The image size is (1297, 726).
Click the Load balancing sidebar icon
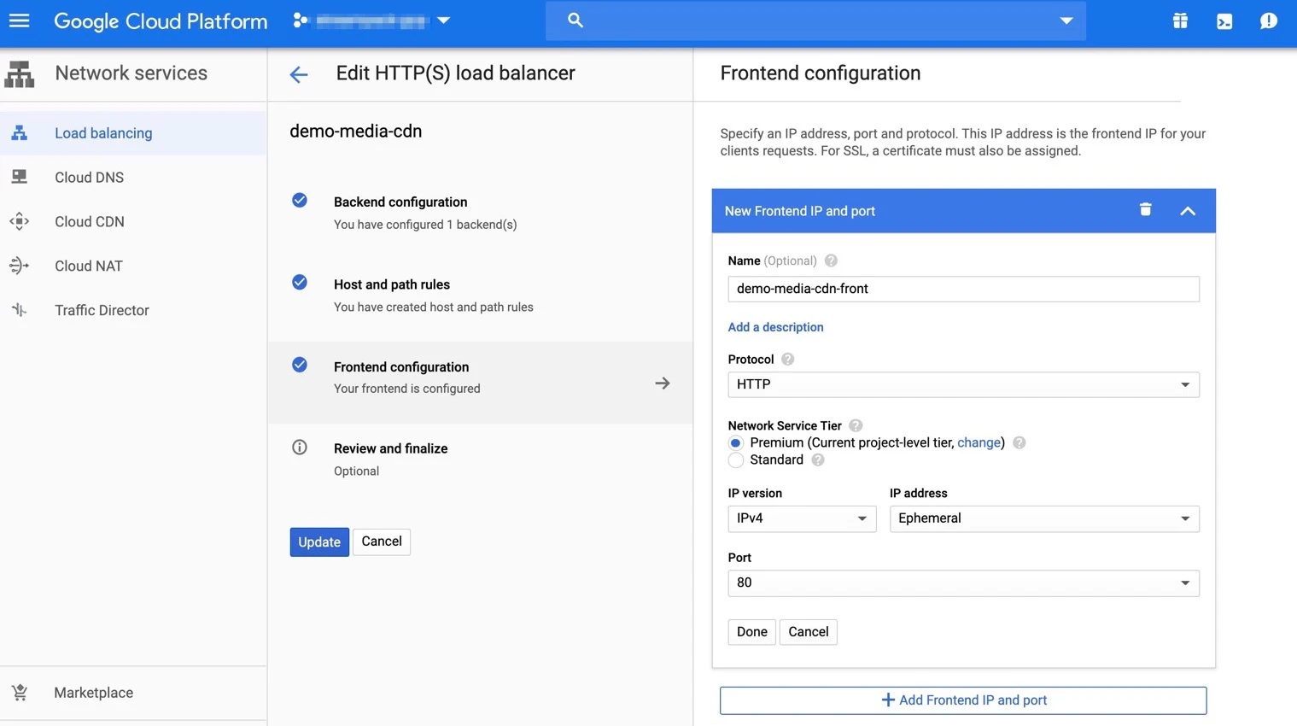click(19, 133)
